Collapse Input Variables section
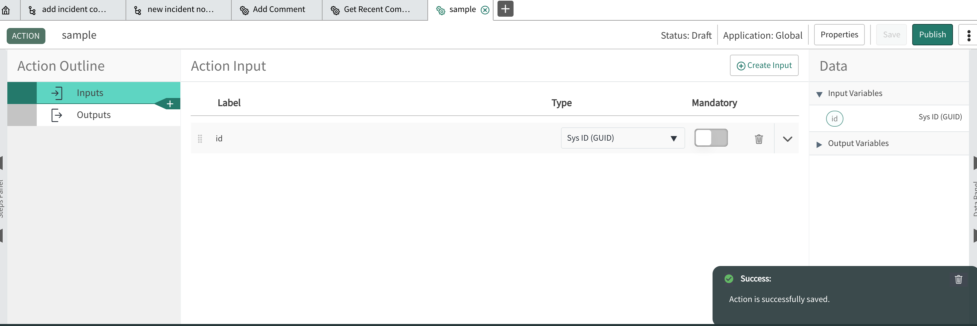This screenshot has width=977, height=326. click(x=819, y=94)
